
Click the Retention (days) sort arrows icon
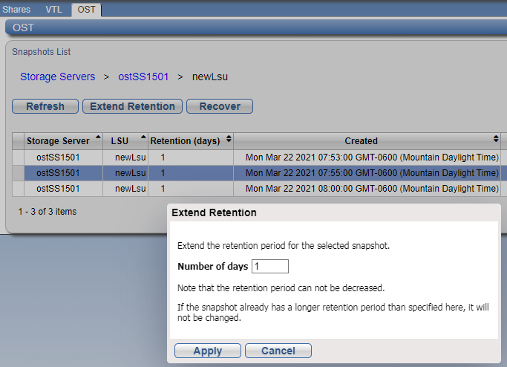(x=229, y=139)
